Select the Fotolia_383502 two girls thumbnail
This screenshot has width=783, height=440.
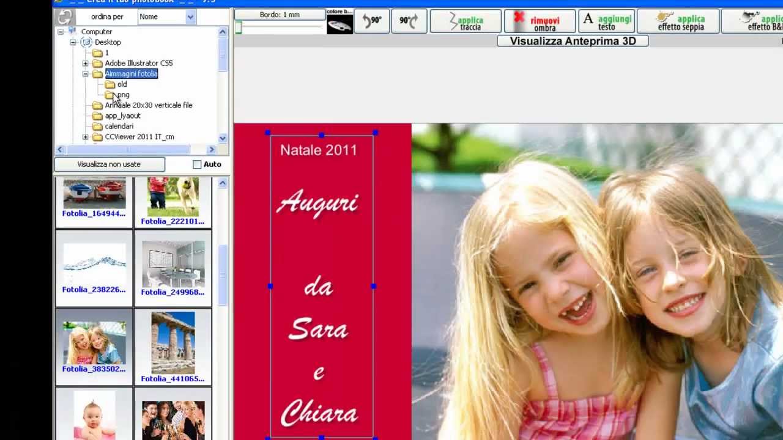(x=94, y=347)
